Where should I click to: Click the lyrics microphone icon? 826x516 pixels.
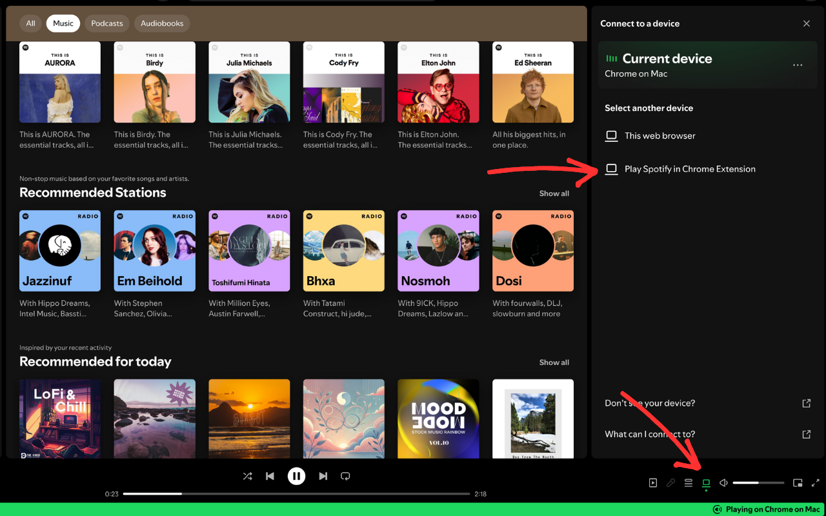tap(671, 482)
